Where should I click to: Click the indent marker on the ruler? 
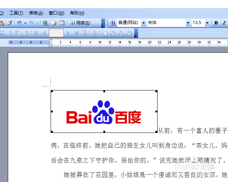50,43
